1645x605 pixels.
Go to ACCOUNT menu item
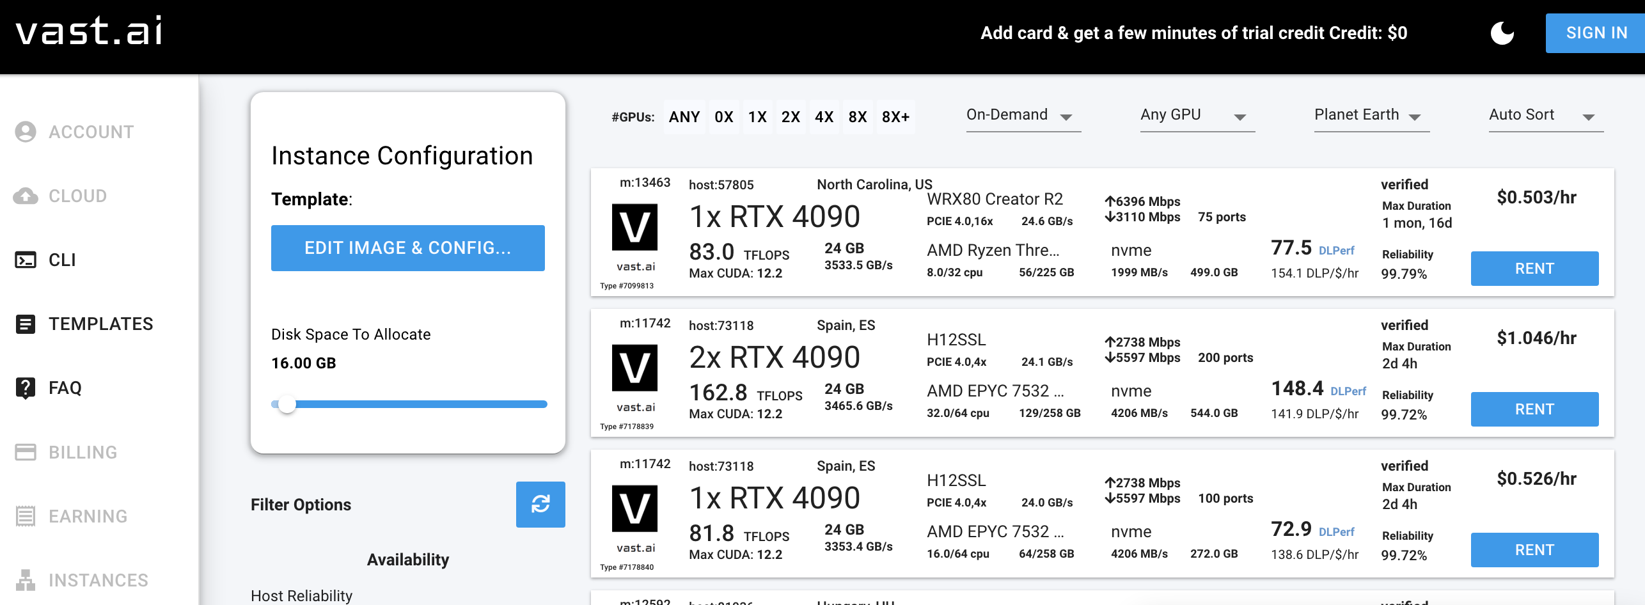click(x=91, y=132)
